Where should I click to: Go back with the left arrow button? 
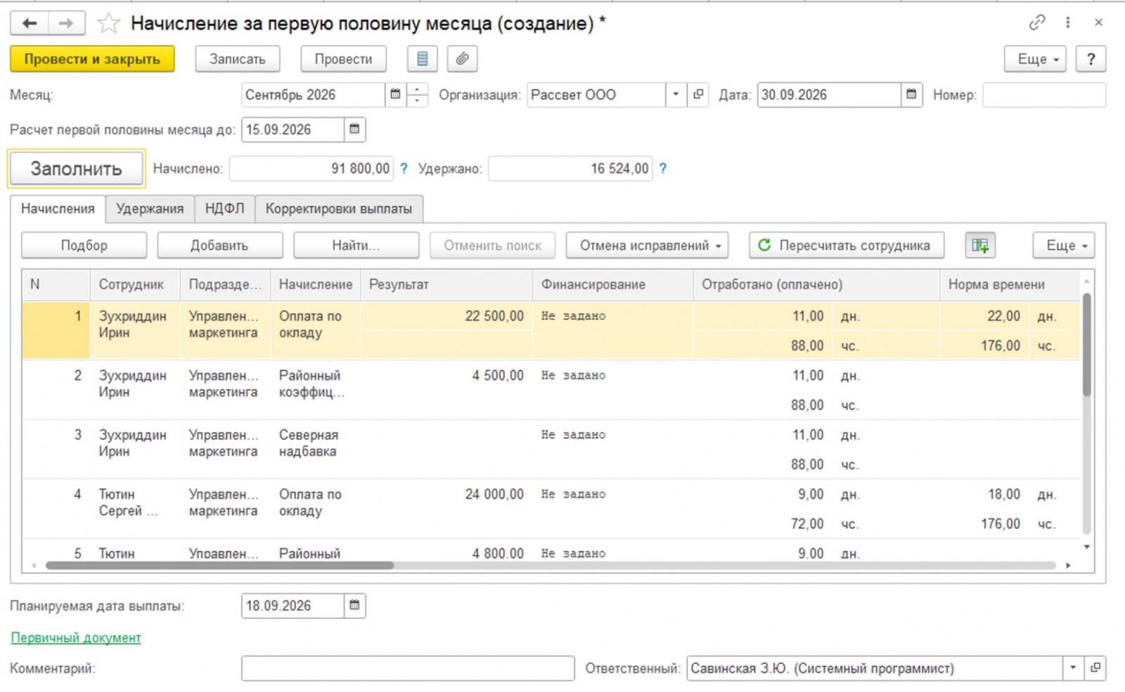pyautogui.click(x=29, y=23)
